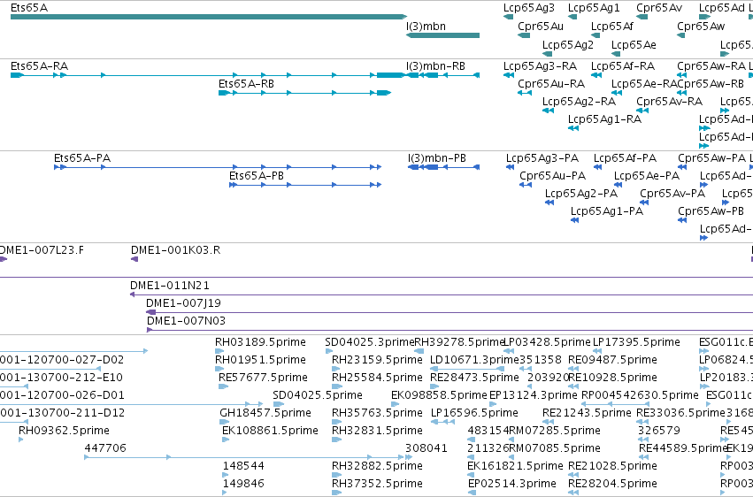Select the Lcp65Af-RA transcript label

tap(623, 65)
